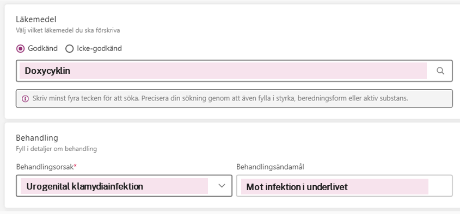Click the Fyll i detaljer om behandling subtitle

(56, 149)
